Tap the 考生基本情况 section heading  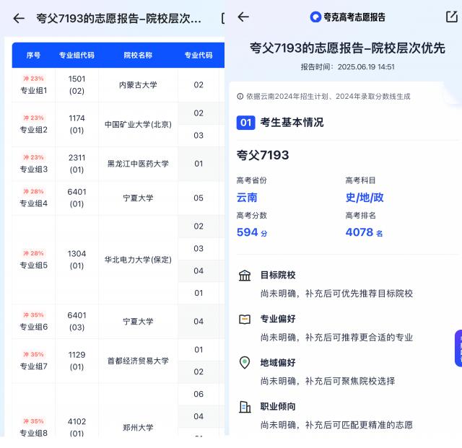pyautogui.click(x=292, y=123)
